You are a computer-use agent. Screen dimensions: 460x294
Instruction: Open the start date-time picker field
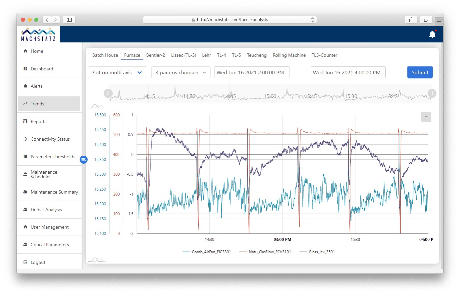(x=252, y=73)
